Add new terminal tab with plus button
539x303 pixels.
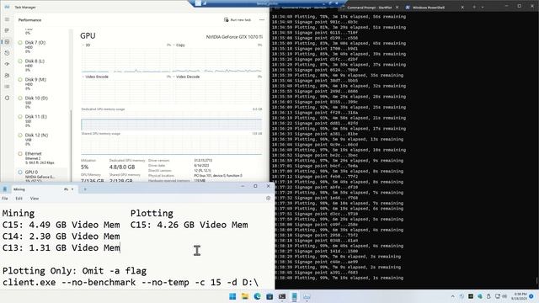[474, 8]
